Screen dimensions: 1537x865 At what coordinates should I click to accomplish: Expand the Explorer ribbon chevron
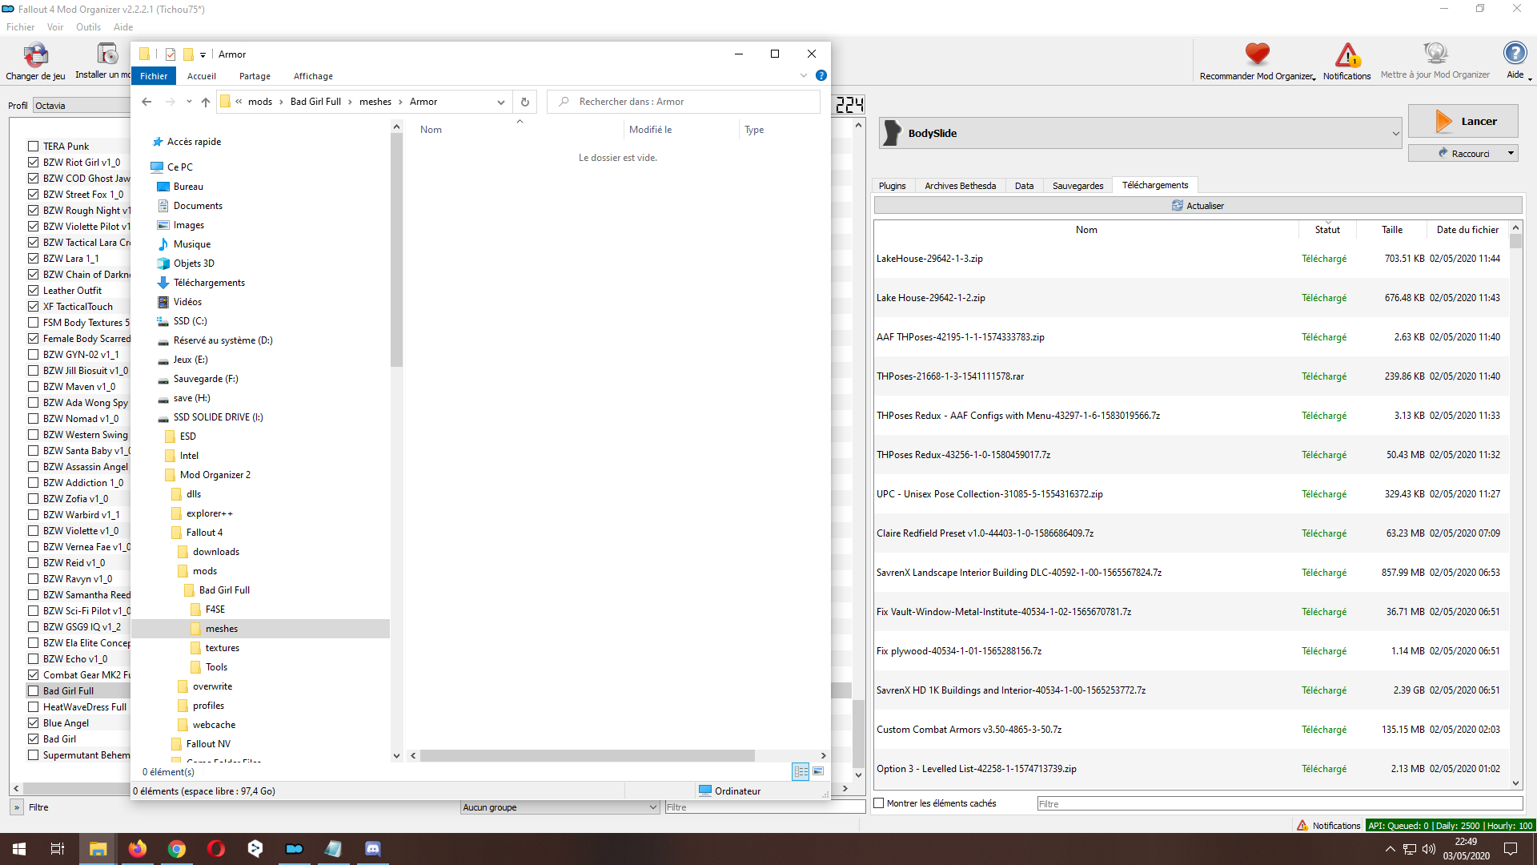click(x=804, y=75)
